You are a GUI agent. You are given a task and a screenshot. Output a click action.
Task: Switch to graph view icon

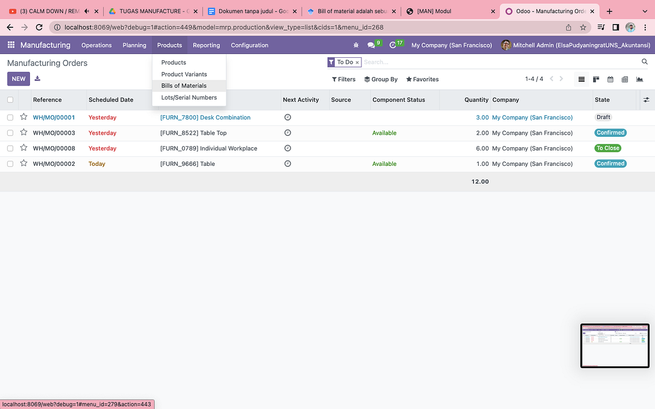[x=640, y=80]
